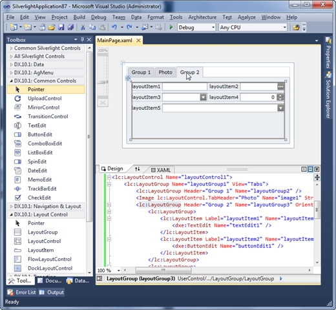The image size is (336, 310).
Task: Click the layoutItem2 ellipsis button
Action: point(280,87)
